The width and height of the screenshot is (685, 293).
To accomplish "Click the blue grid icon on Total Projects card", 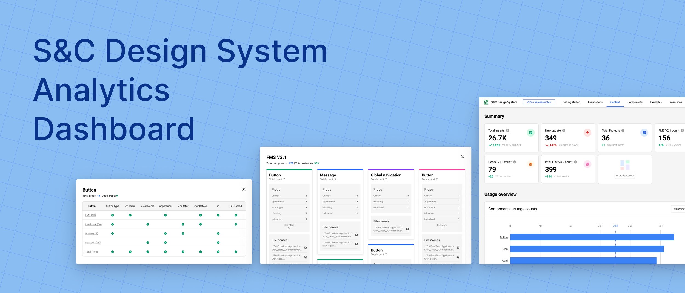I will 644,132.
